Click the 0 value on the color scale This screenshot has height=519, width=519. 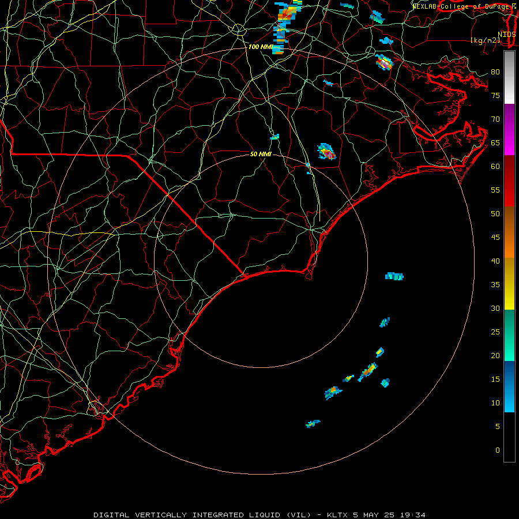[498, 450]
